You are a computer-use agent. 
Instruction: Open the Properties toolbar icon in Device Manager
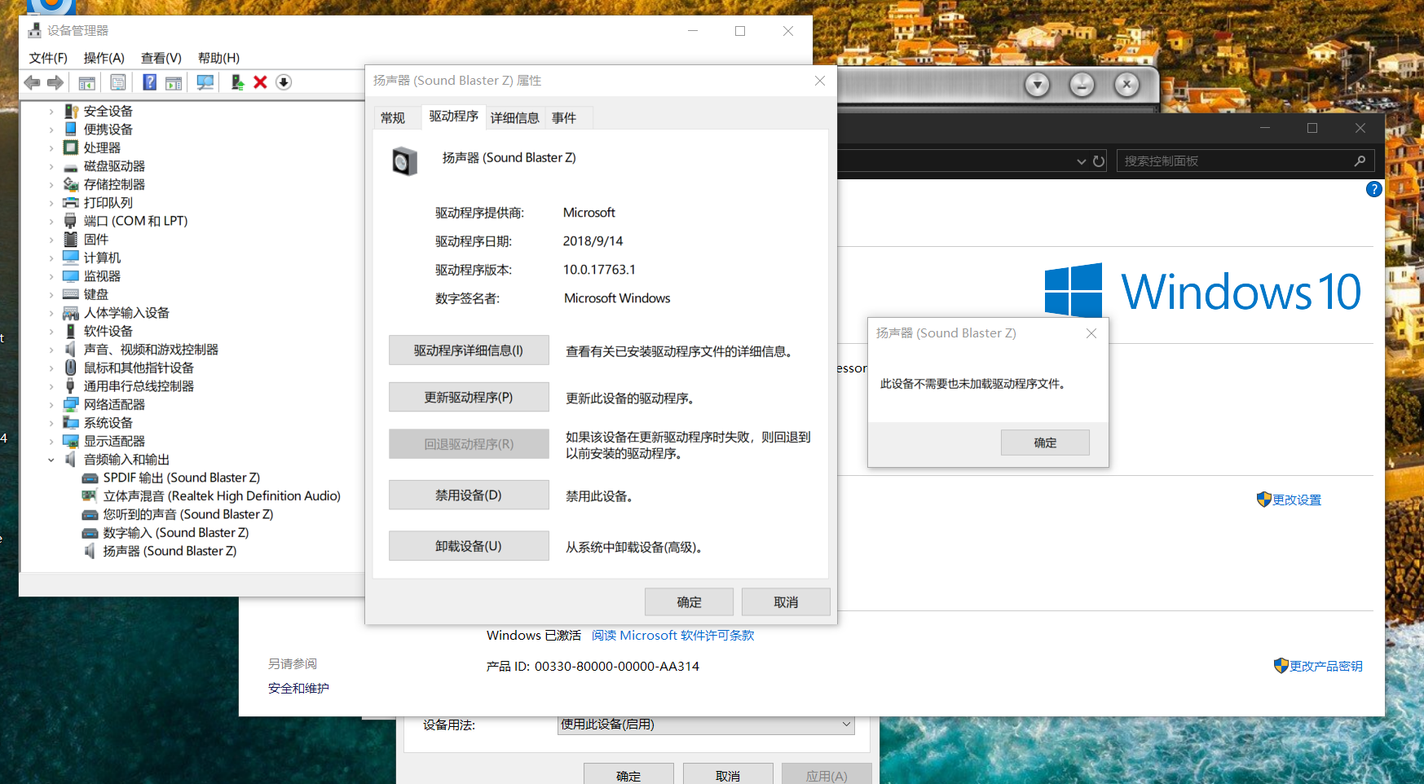pyautogui.click(x=118, y=82)
